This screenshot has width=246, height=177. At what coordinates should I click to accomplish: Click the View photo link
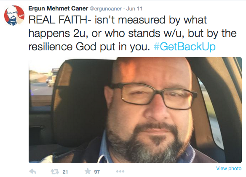pos(229,169)
